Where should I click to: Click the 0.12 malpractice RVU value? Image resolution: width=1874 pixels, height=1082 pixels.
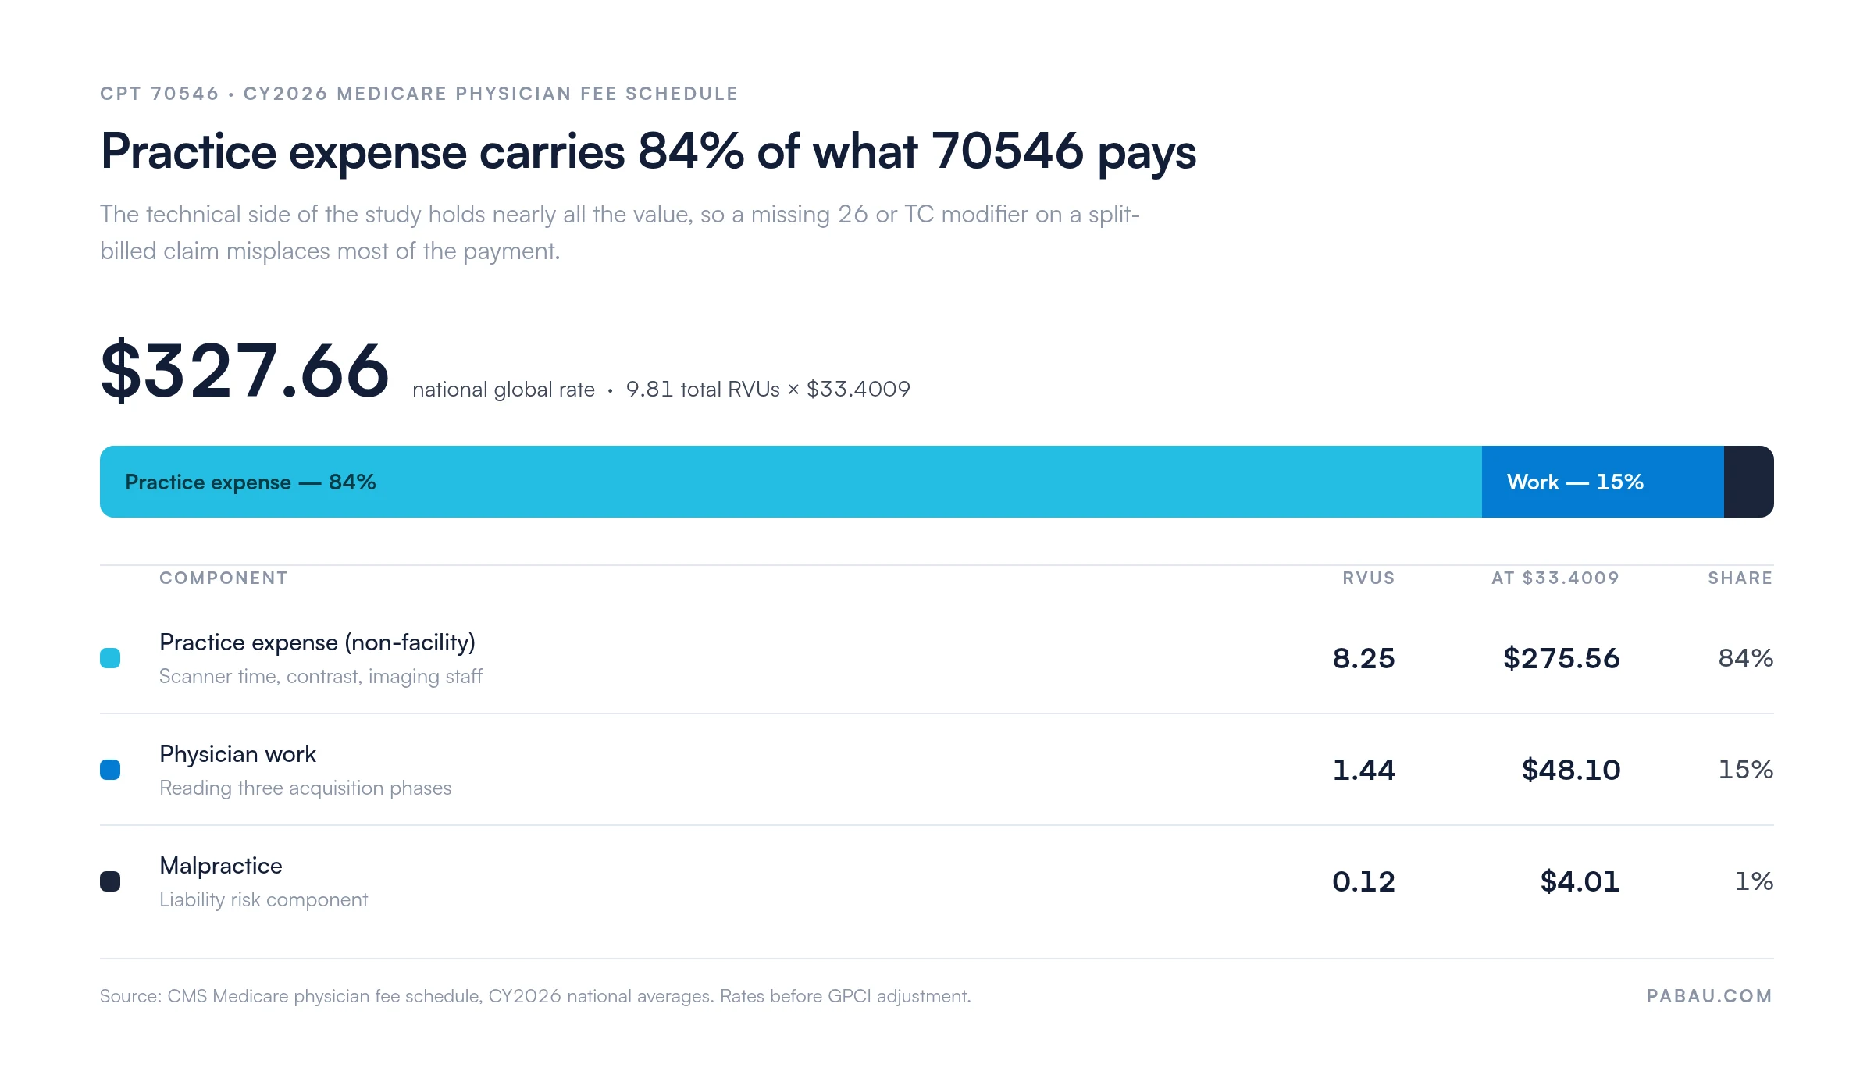(x=1363, y=881)
